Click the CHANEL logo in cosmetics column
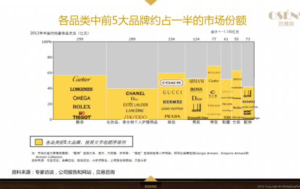This screenshot has height=189, width=300. point(135,93)
